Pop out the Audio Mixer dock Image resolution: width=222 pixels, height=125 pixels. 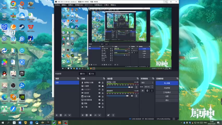point(138,79)
